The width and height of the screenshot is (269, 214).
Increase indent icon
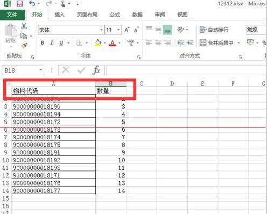coord(190,43)
